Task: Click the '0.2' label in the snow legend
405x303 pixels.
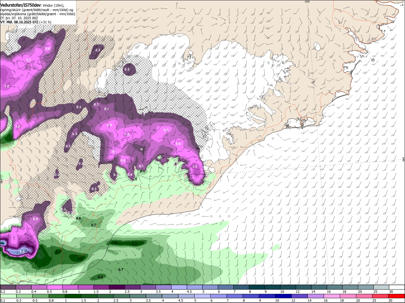Action: point(3,291)
